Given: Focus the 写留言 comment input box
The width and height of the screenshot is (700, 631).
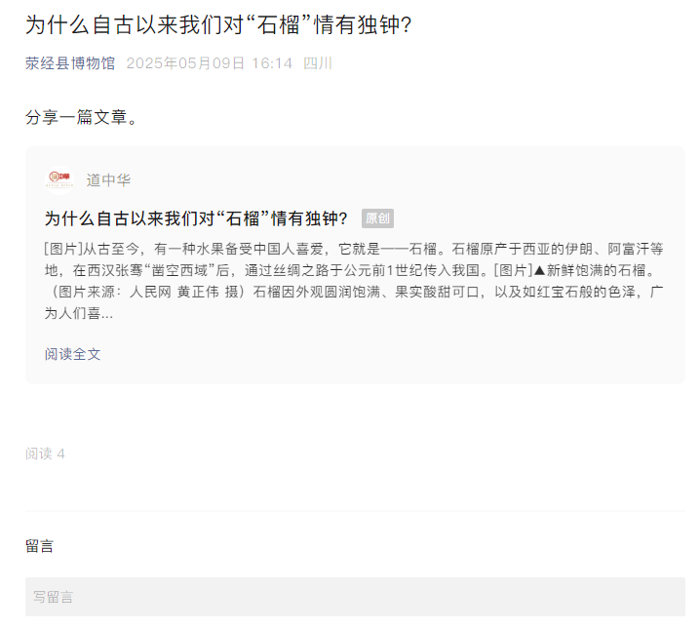Looking at the screenshot, I should pyautogui.click(x=355, y=597).
